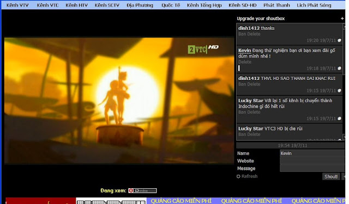Screen dimensions: 349x204
Task: Click the Name input field with Kevin
Action: [312, 153]
